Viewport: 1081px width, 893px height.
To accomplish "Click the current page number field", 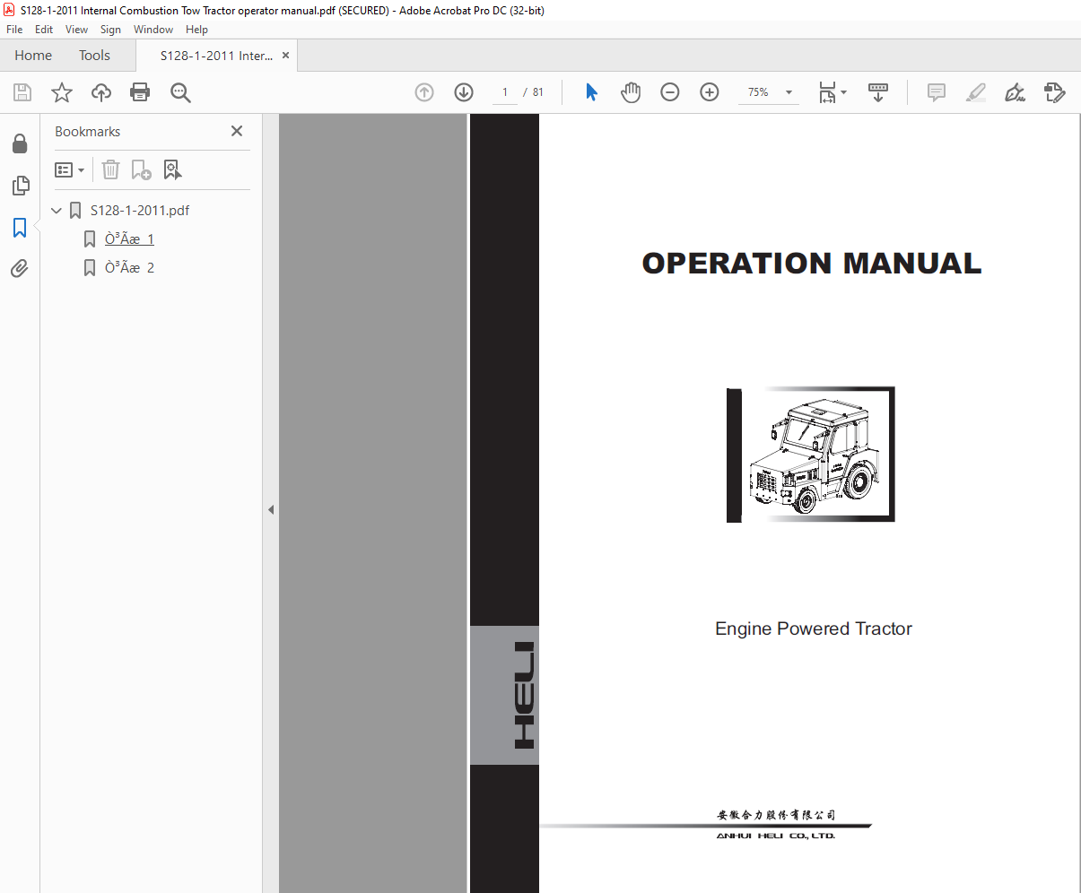I will click(x=505, y=92).
